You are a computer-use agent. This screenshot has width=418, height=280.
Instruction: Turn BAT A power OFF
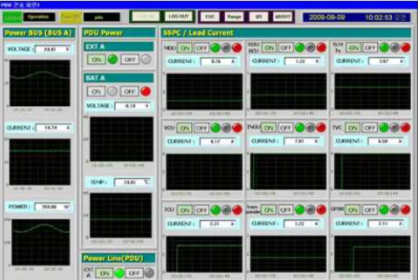click(129, 92)
